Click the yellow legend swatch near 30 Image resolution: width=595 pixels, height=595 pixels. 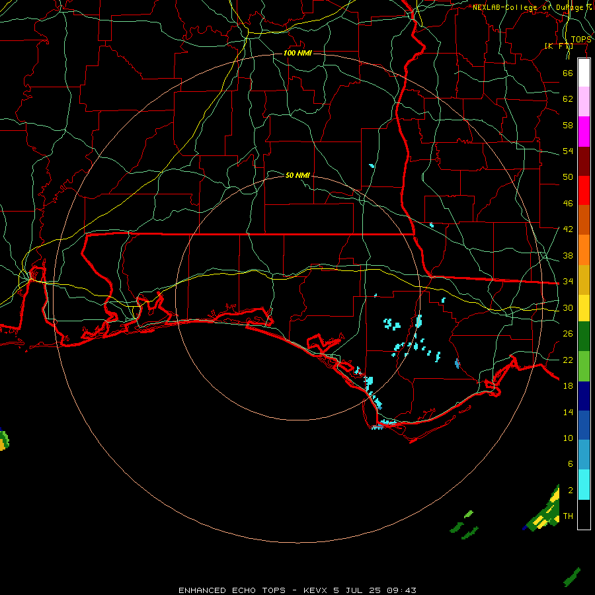point(584,308)
